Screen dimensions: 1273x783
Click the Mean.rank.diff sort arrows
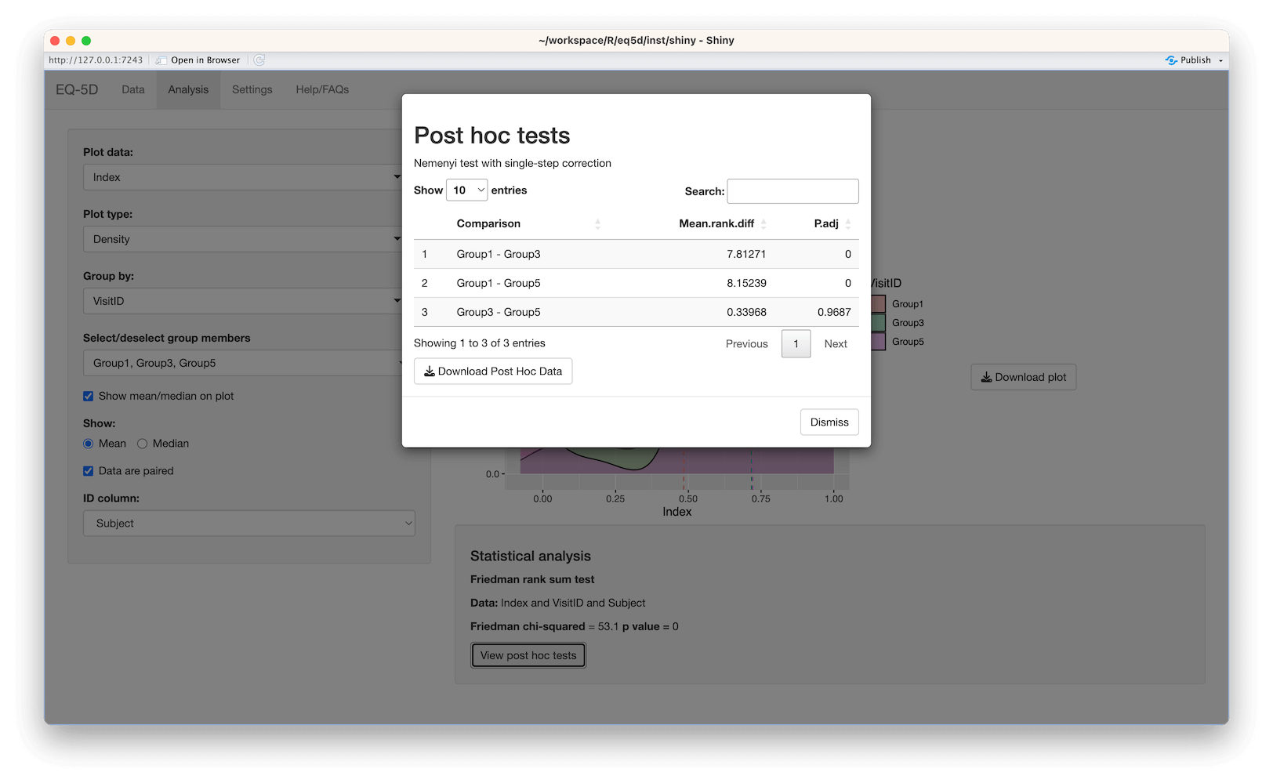coord(763,224)
